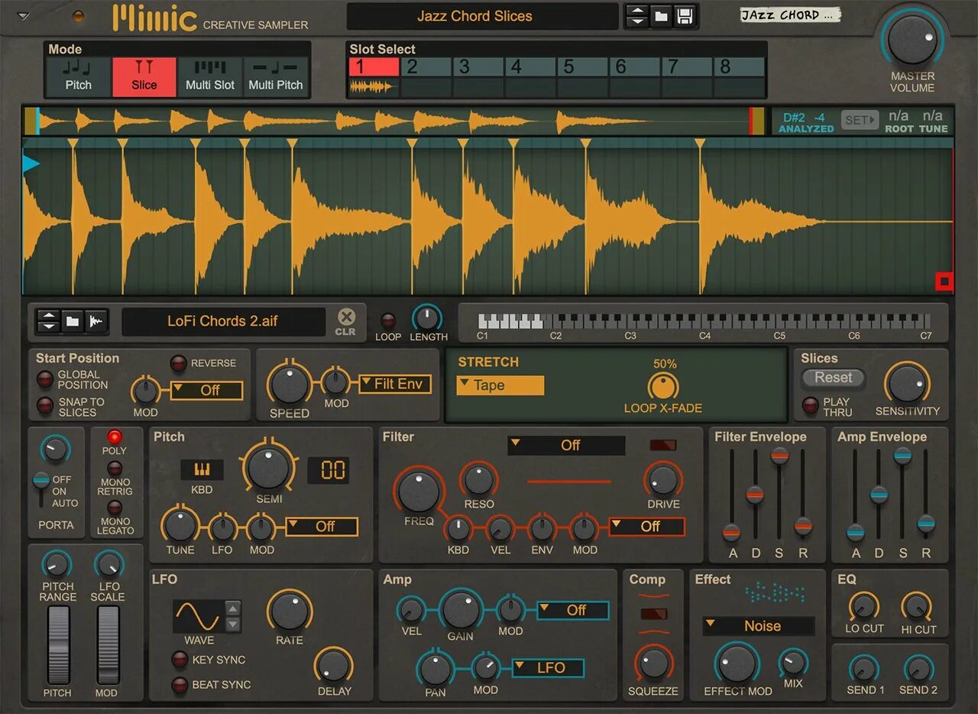Click the Comp SQUEEZE knob
Viewport: 978px width, 714px height.
(653, 664)
